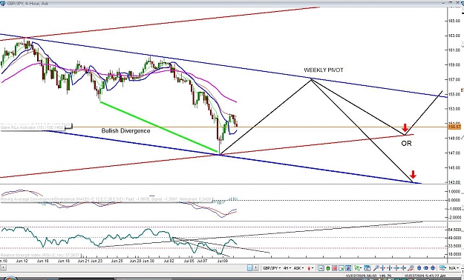Click the blue indicator chart toolbar icon
Image resolution: width=464 pixels, height=280 pixels.
(x=349, y=268)
